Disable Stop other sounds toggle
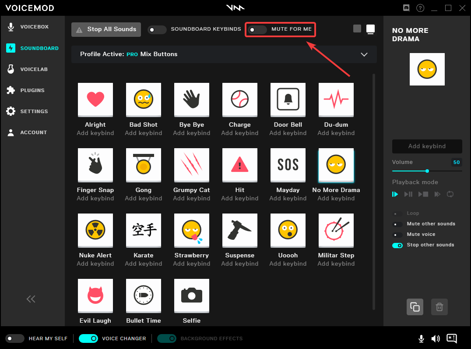The width and height of the screenshot is (471, 349). tap(397, 246)
